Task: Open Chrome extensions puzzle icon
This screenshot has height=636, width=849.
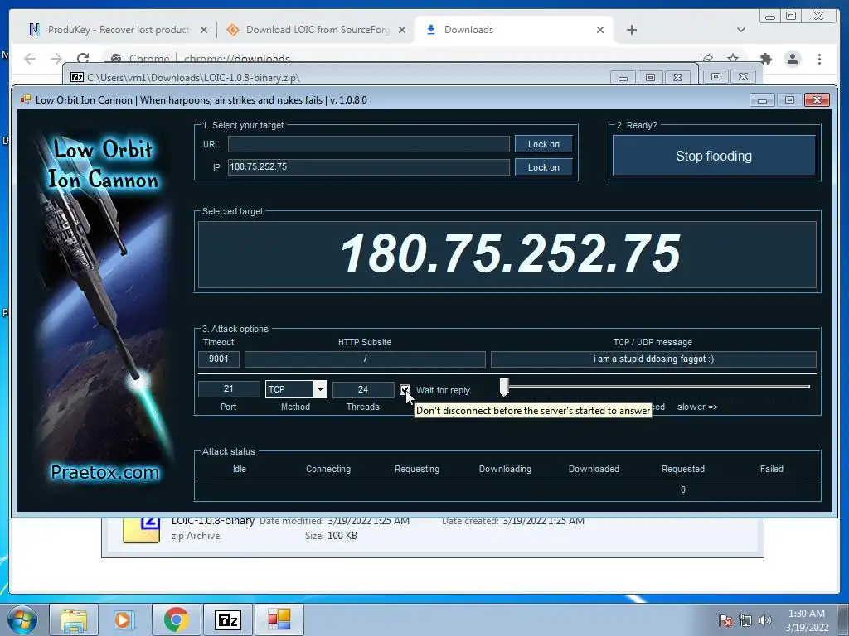Action: [x=765, y=59]
